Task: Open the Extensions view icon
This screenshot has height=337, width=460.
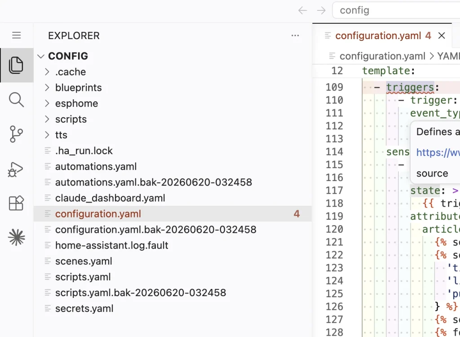Action: tap(16, 203)
